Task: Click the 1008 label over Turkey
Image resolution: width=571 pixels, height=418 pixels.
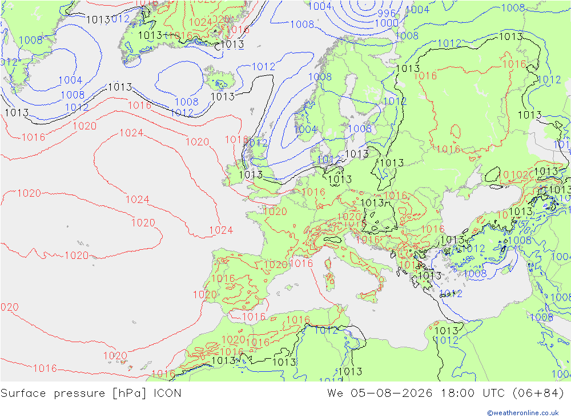Action: click(520, 240)
